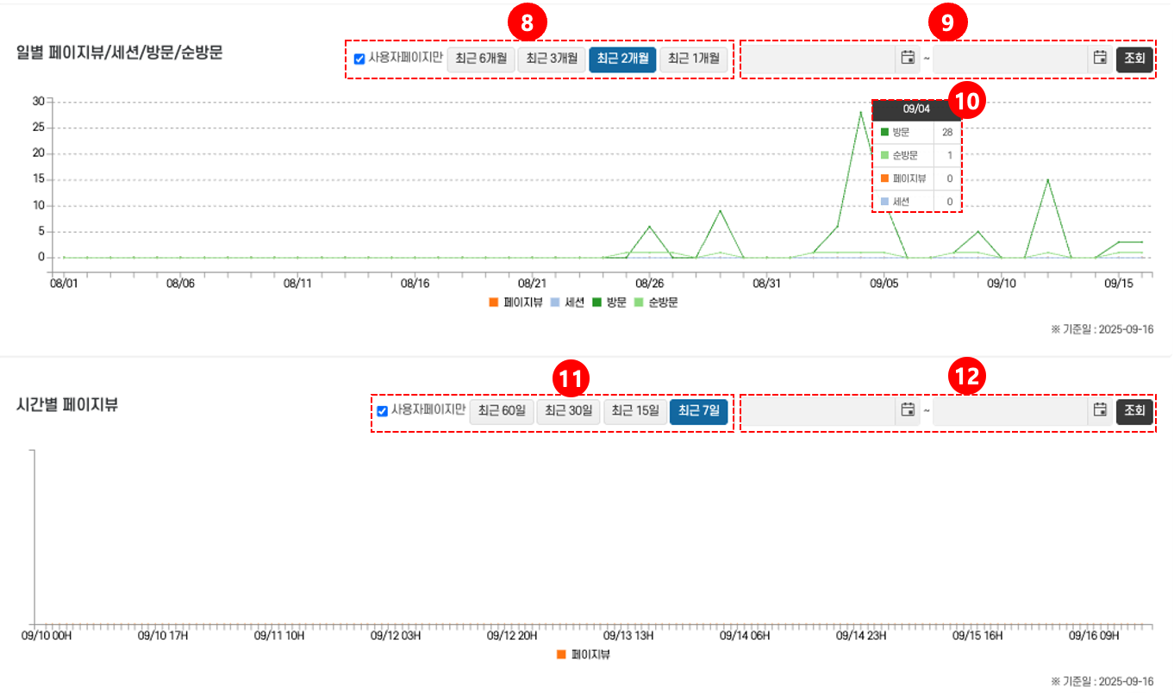1174x693 pixels.
Task: Open end date calendar in daily chart
Action: (x=1100, y=59)
